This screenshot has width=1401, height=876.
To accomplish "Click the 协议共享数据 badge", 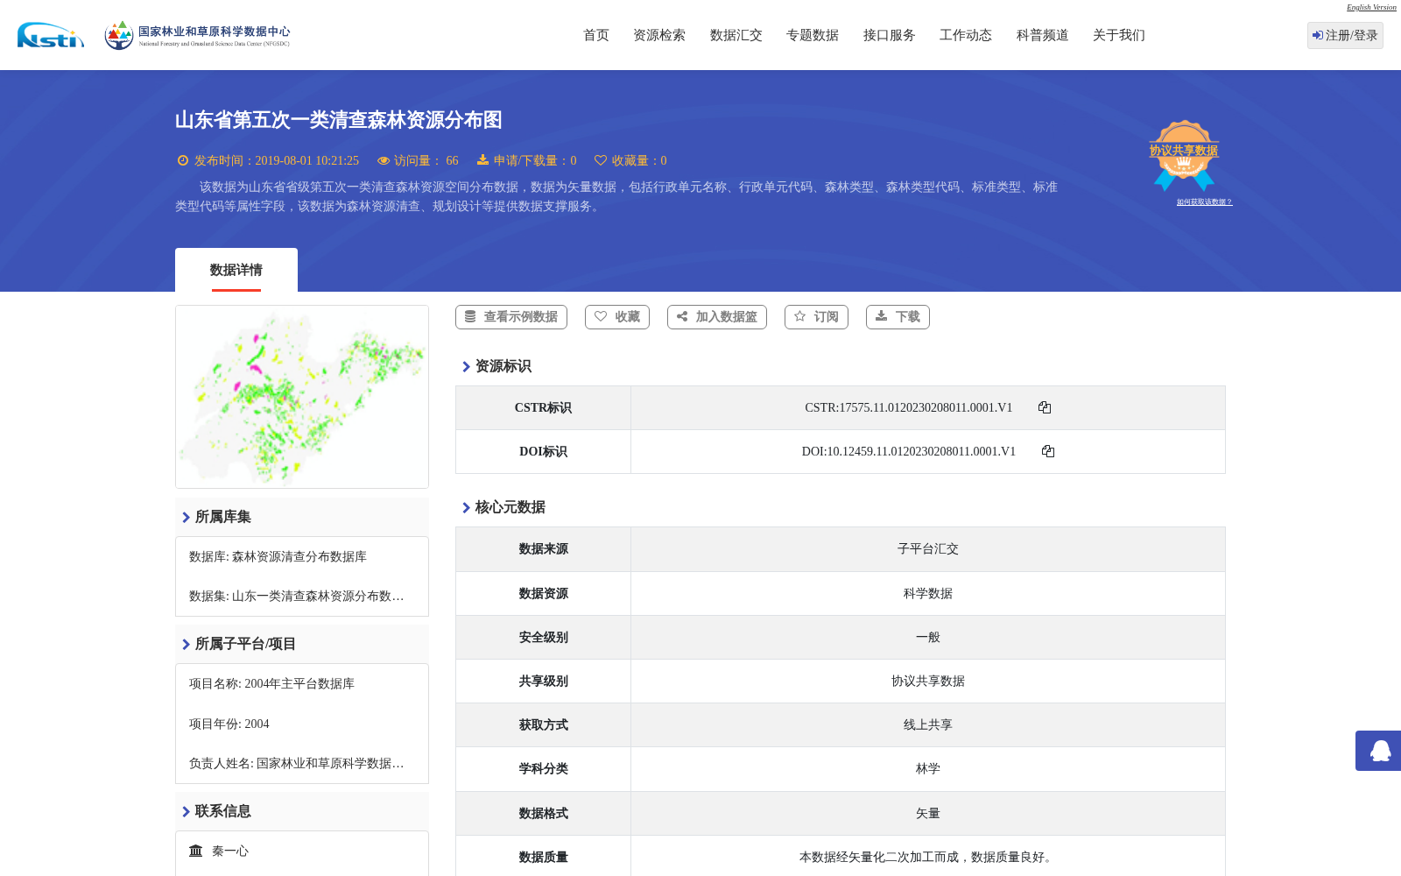I will (x=1184, y=155).
